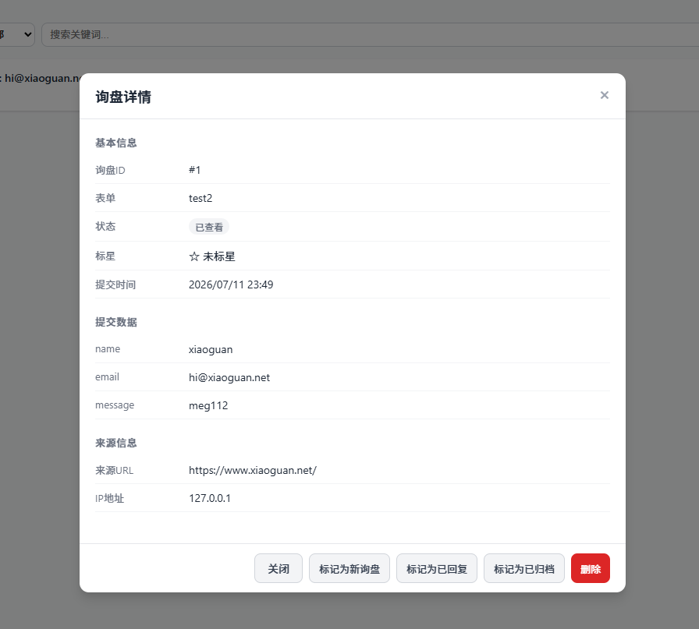This screenshot has height=629, width=699.
Task: Click the 询盘ID label
Action: pos(110,170)
